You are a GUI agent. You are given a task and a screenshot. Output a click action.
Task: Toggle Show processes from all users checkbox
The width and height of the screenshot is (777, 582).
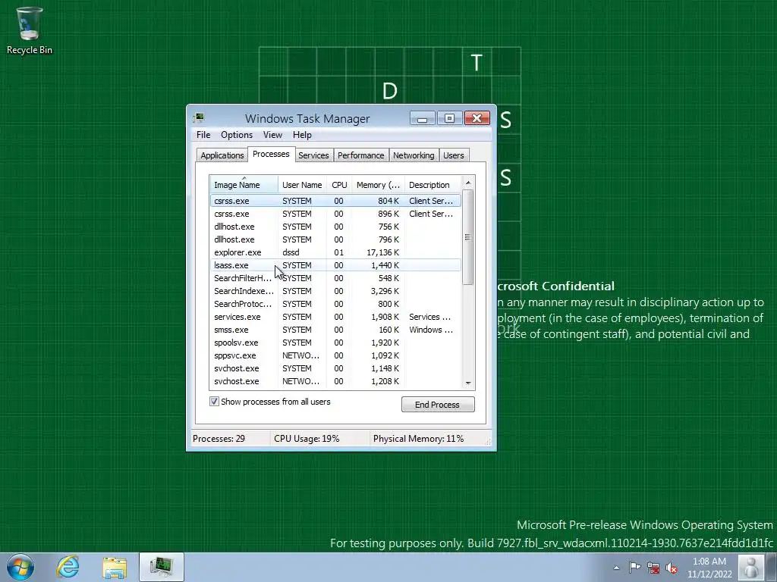click(214, 402)
